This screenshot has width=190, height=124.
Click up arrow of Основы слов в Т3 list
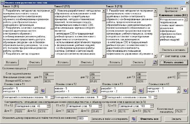click(134, 88)
